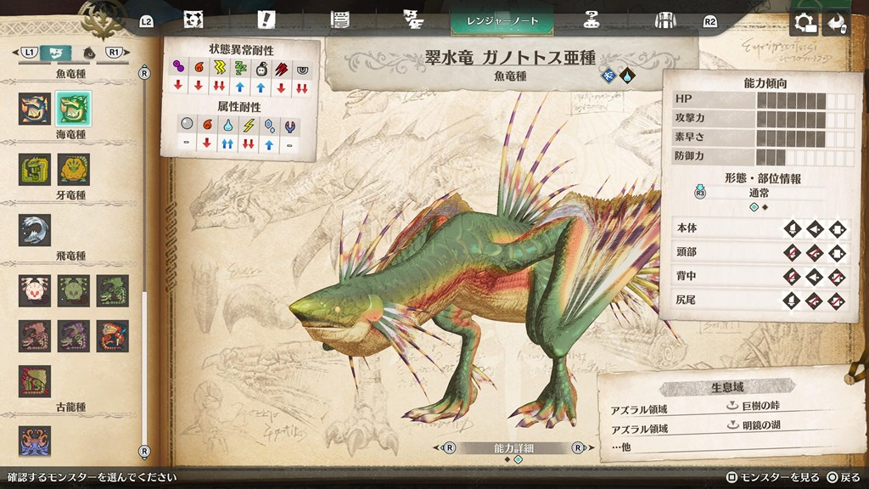Viewport: 869px width, 489px height.
Task: Toggle monster category filter next to L1
Action: click(56, 53)
